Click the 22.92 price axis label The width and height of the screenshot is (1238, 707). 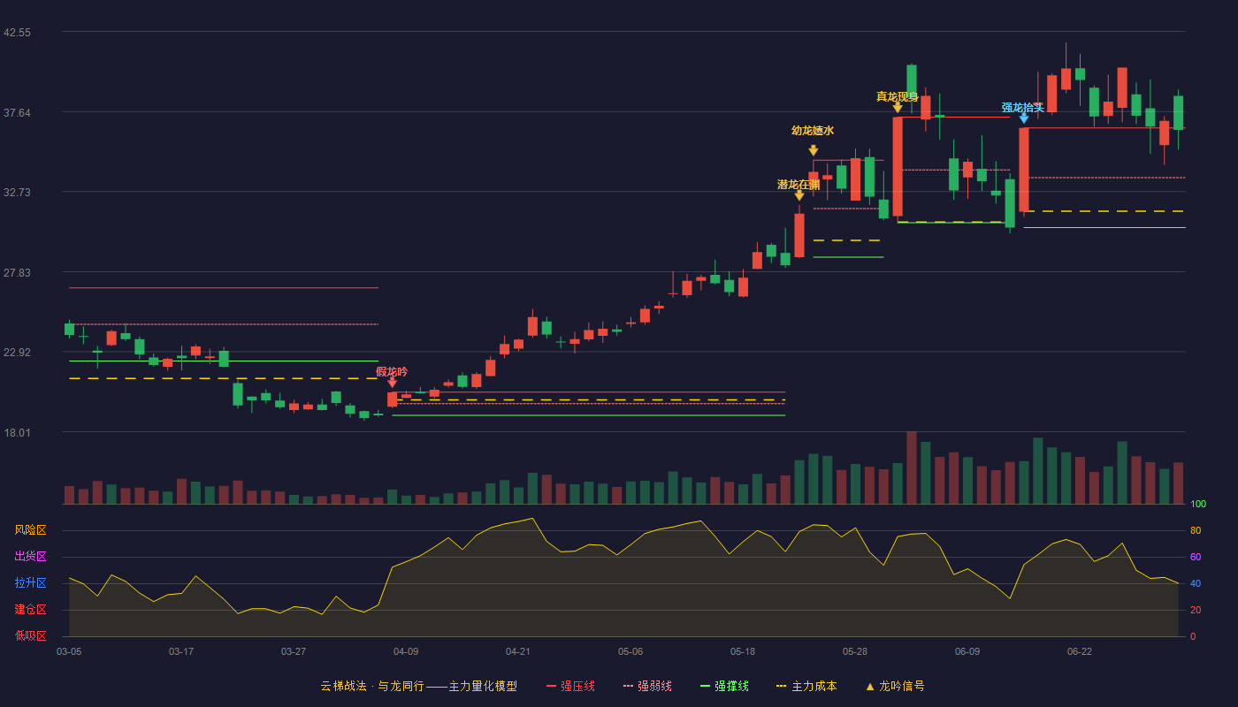coord(17,353)
